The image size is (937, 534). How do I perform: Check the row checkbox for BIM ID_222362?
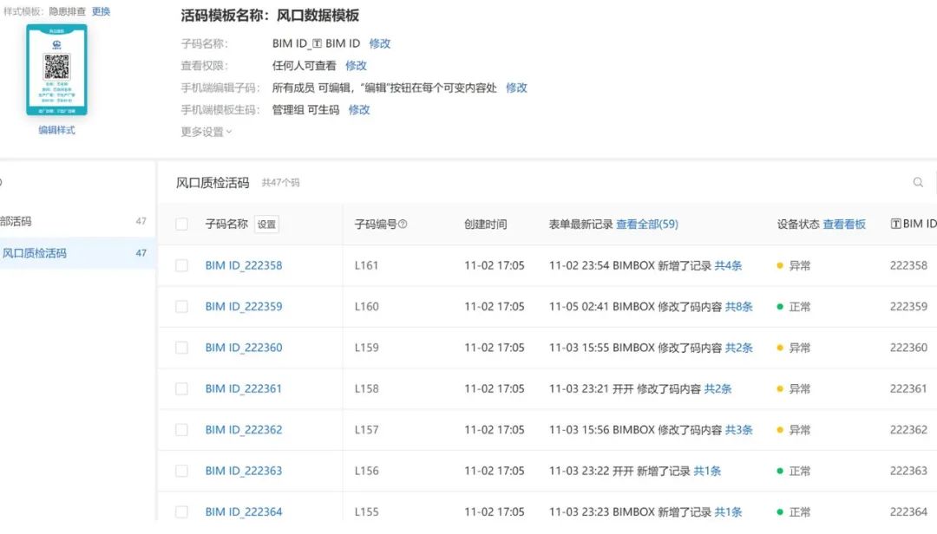point(181,429)
